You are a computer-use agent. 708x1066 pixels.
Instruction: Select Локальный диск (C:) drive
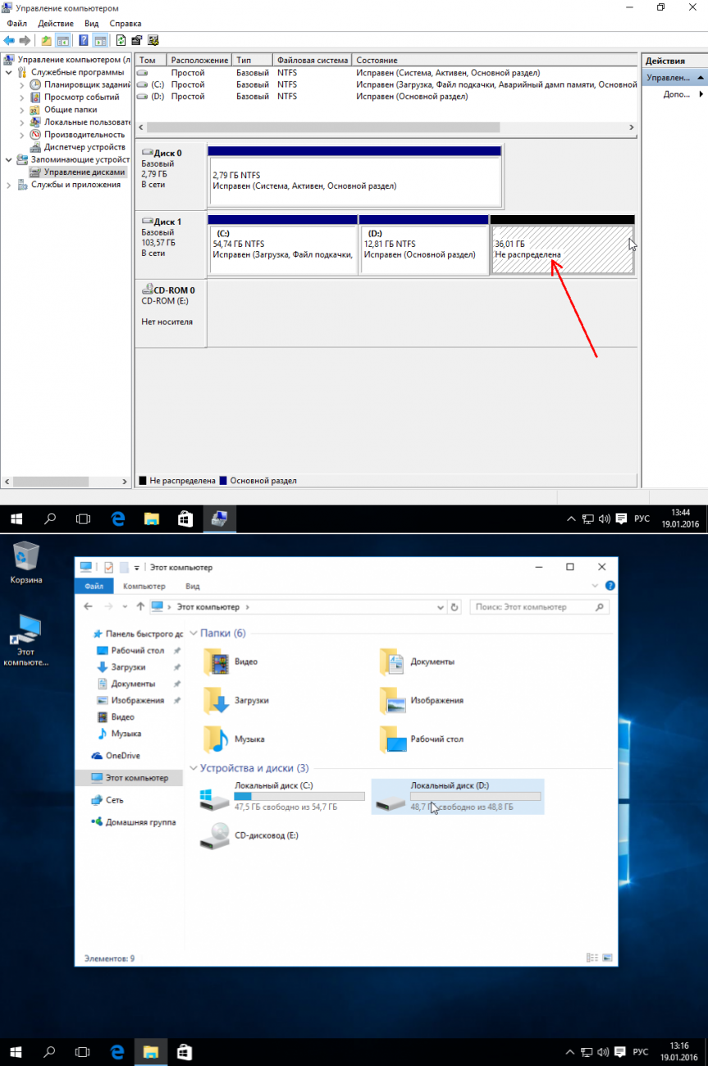coord(282,796)
